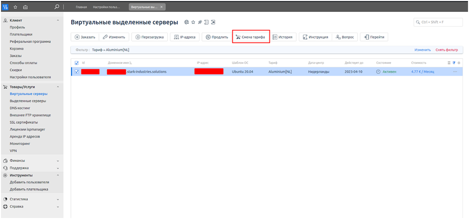The image size is (469, 219).
Task: Close the Виртуальные вы... tab
Action: [x=162, y=7]
